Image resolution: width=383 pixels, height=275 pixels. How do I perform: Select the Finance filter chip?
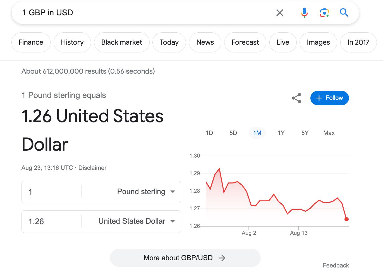(31, 42)
